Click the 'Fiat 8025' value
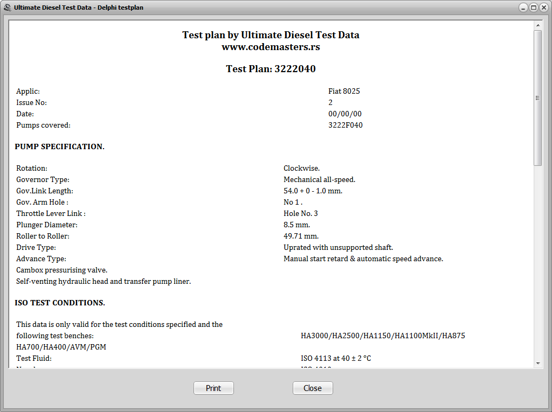Image resolution: width=552 pixels, height=412 pixels. pos(344,91)
